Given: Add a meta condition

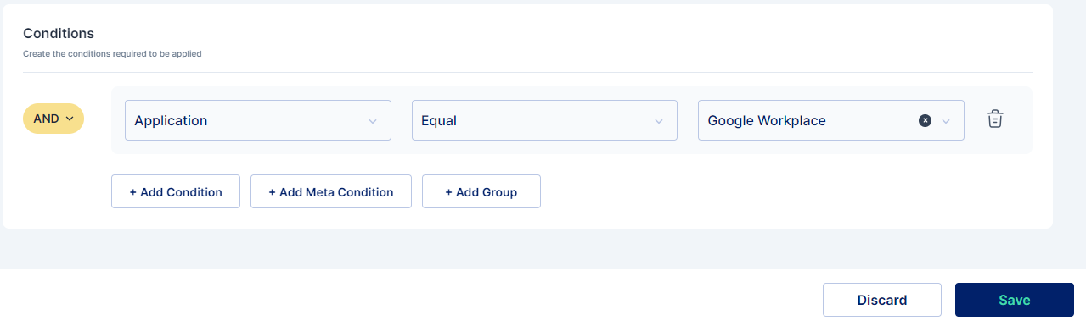Looking at the screenshot, I should [x=331, y=191].
